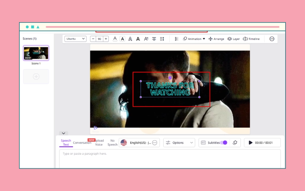
Task: Adjust line spacing with spacing icon
Action: coord(162,39)
